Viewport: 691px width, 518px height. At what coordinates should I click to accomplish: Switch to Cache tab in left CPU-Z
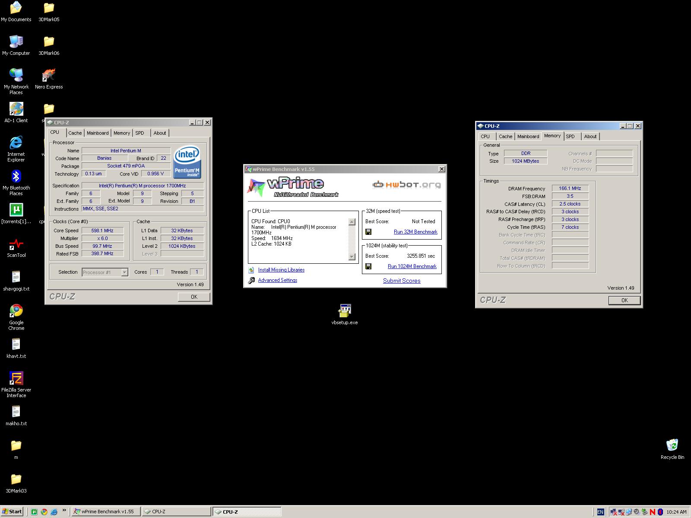75,133
